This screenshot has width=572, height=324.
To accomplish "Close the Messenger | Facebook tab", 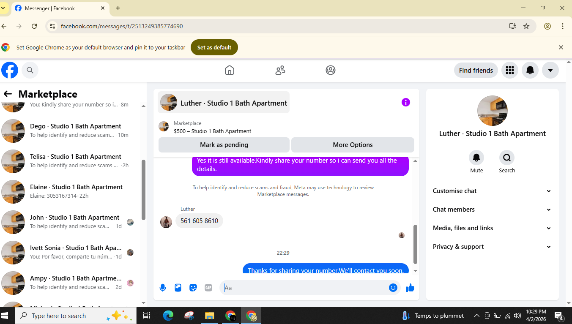I will [x=103, y=8].
